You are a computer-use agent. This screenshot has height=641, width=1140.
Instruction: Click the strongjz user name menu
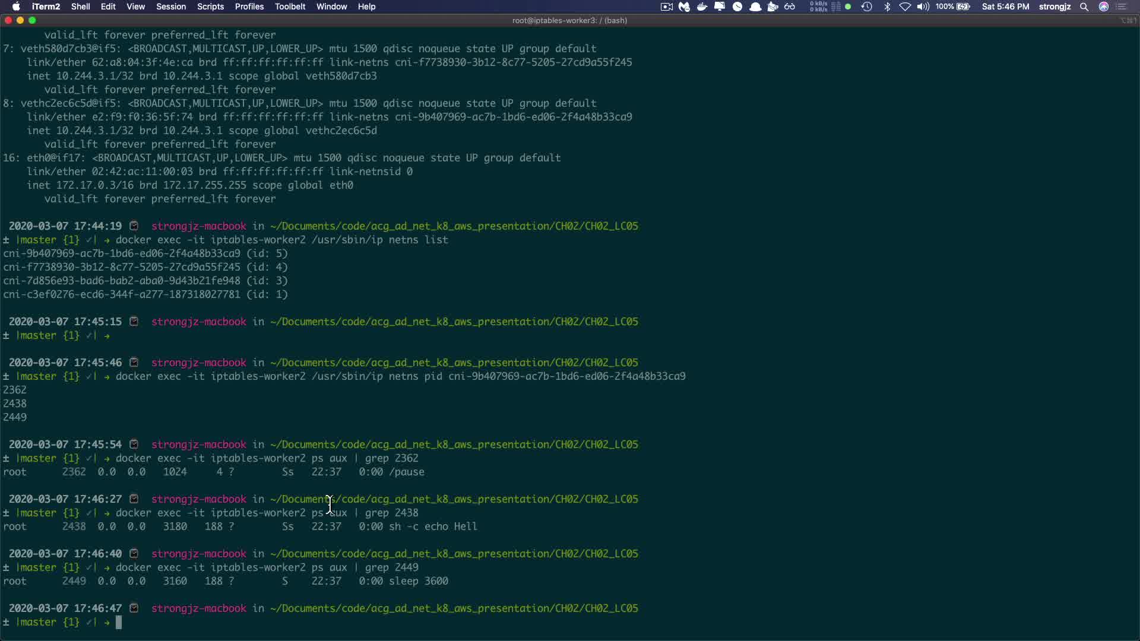[x=1054, y=7]
